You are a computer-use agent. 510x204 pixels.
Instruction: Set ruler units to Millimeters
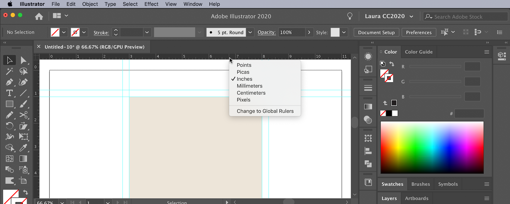point(250,86)
